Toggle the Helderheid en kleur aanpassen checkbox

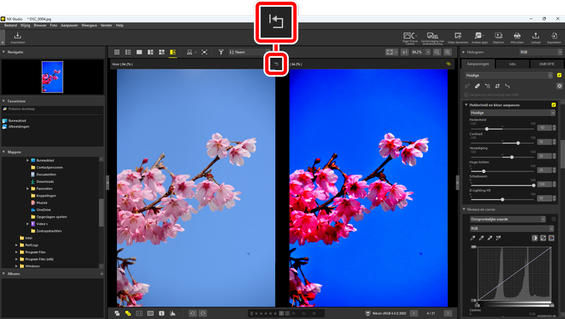tap(554, 105)
